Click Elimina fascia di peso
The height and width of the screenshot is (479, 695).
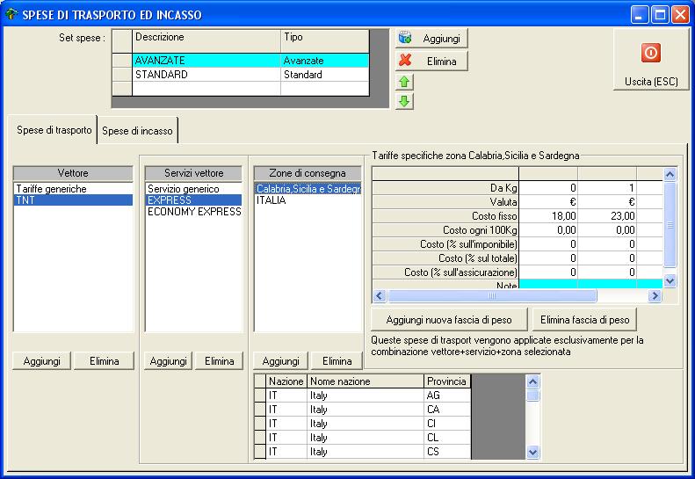pyautogui.click(x=584, y=320)
